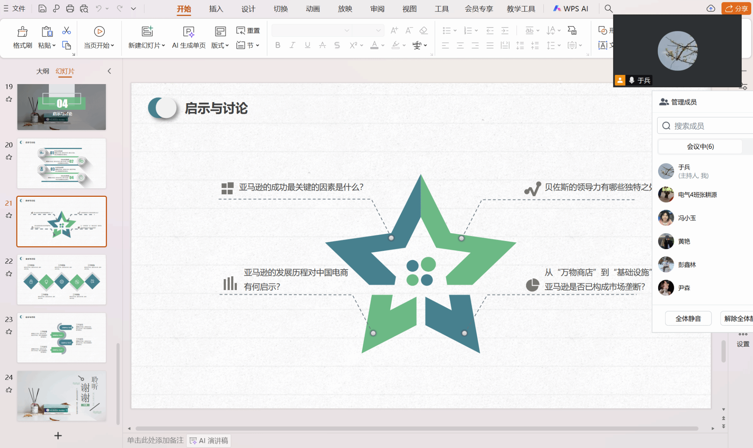This screenshot has width=753, height=448.
Task: Click the Cut scissors icon
Action: [67, 30]
